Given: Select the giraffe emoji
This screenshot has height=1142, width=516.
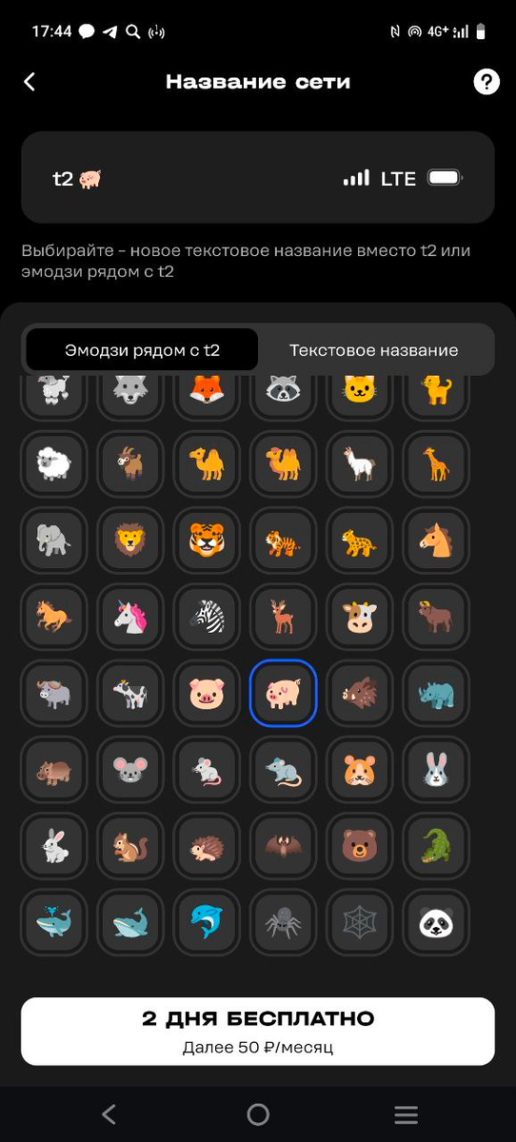Looking at the screenshot, I should coord(436,464).
